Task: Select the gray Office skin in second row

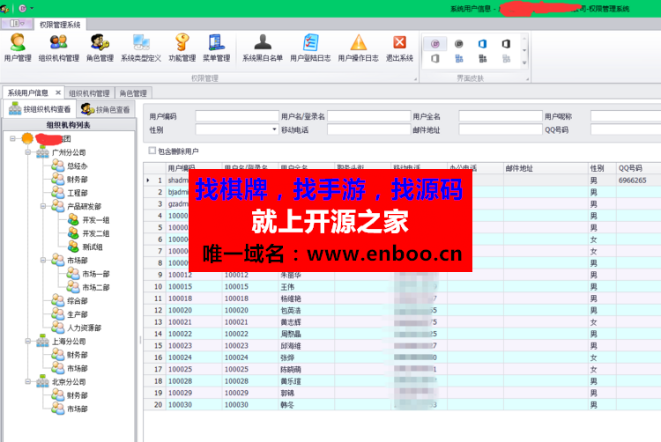Action: point(435,58)
